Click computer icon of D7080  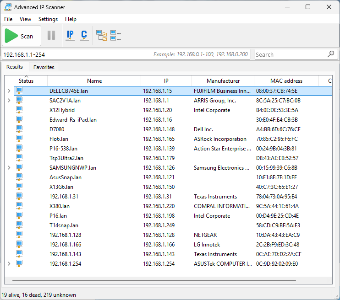(x=19, y=129)
